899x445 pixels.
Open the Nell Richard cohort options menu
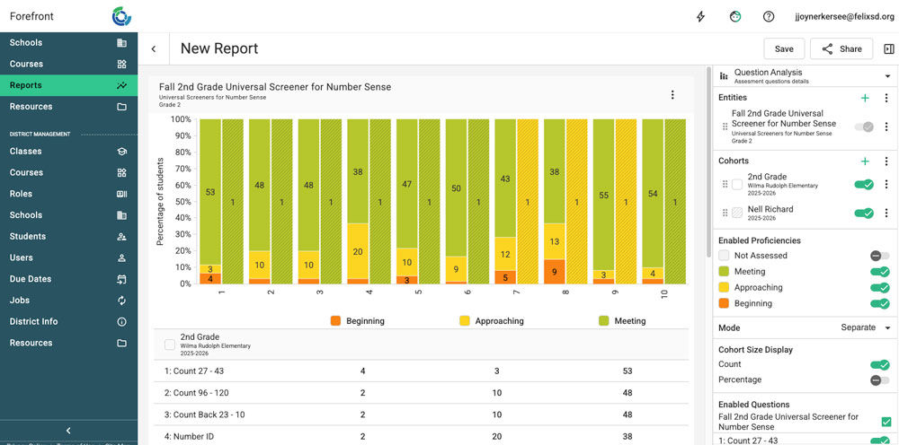click(x=886, y=214)
